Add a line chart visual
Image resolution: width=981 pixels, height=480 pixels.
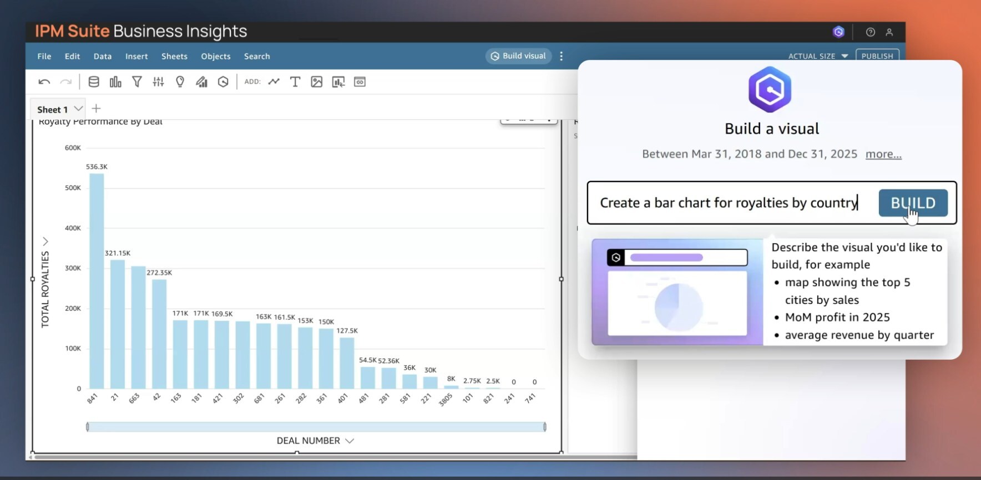click(x=274, y=82)
